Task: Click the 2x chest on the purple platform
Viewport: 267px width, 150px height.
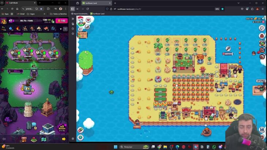Action: pyautogui.click(x=27, y=89)
